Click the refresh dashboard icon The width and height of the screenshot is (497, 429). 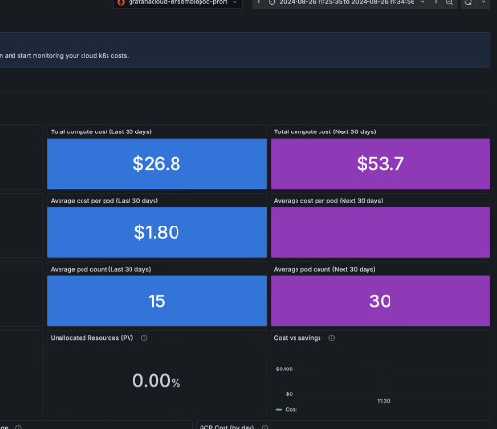point(468,2)
